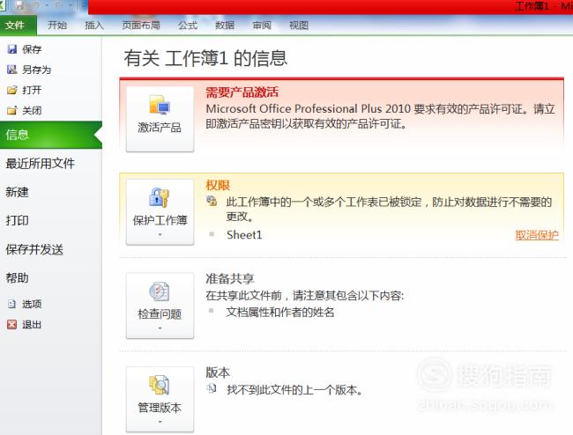This screenshot has width=573, height=435.
Task: Select 信息 (Info) in the sidebar
Action: (51, 135)
